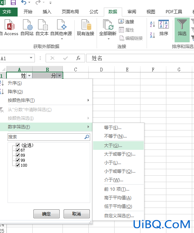The width and height of the screenshot is (194, 233).
Task: Import data from website (自网站)
Action: pos(27,28)
